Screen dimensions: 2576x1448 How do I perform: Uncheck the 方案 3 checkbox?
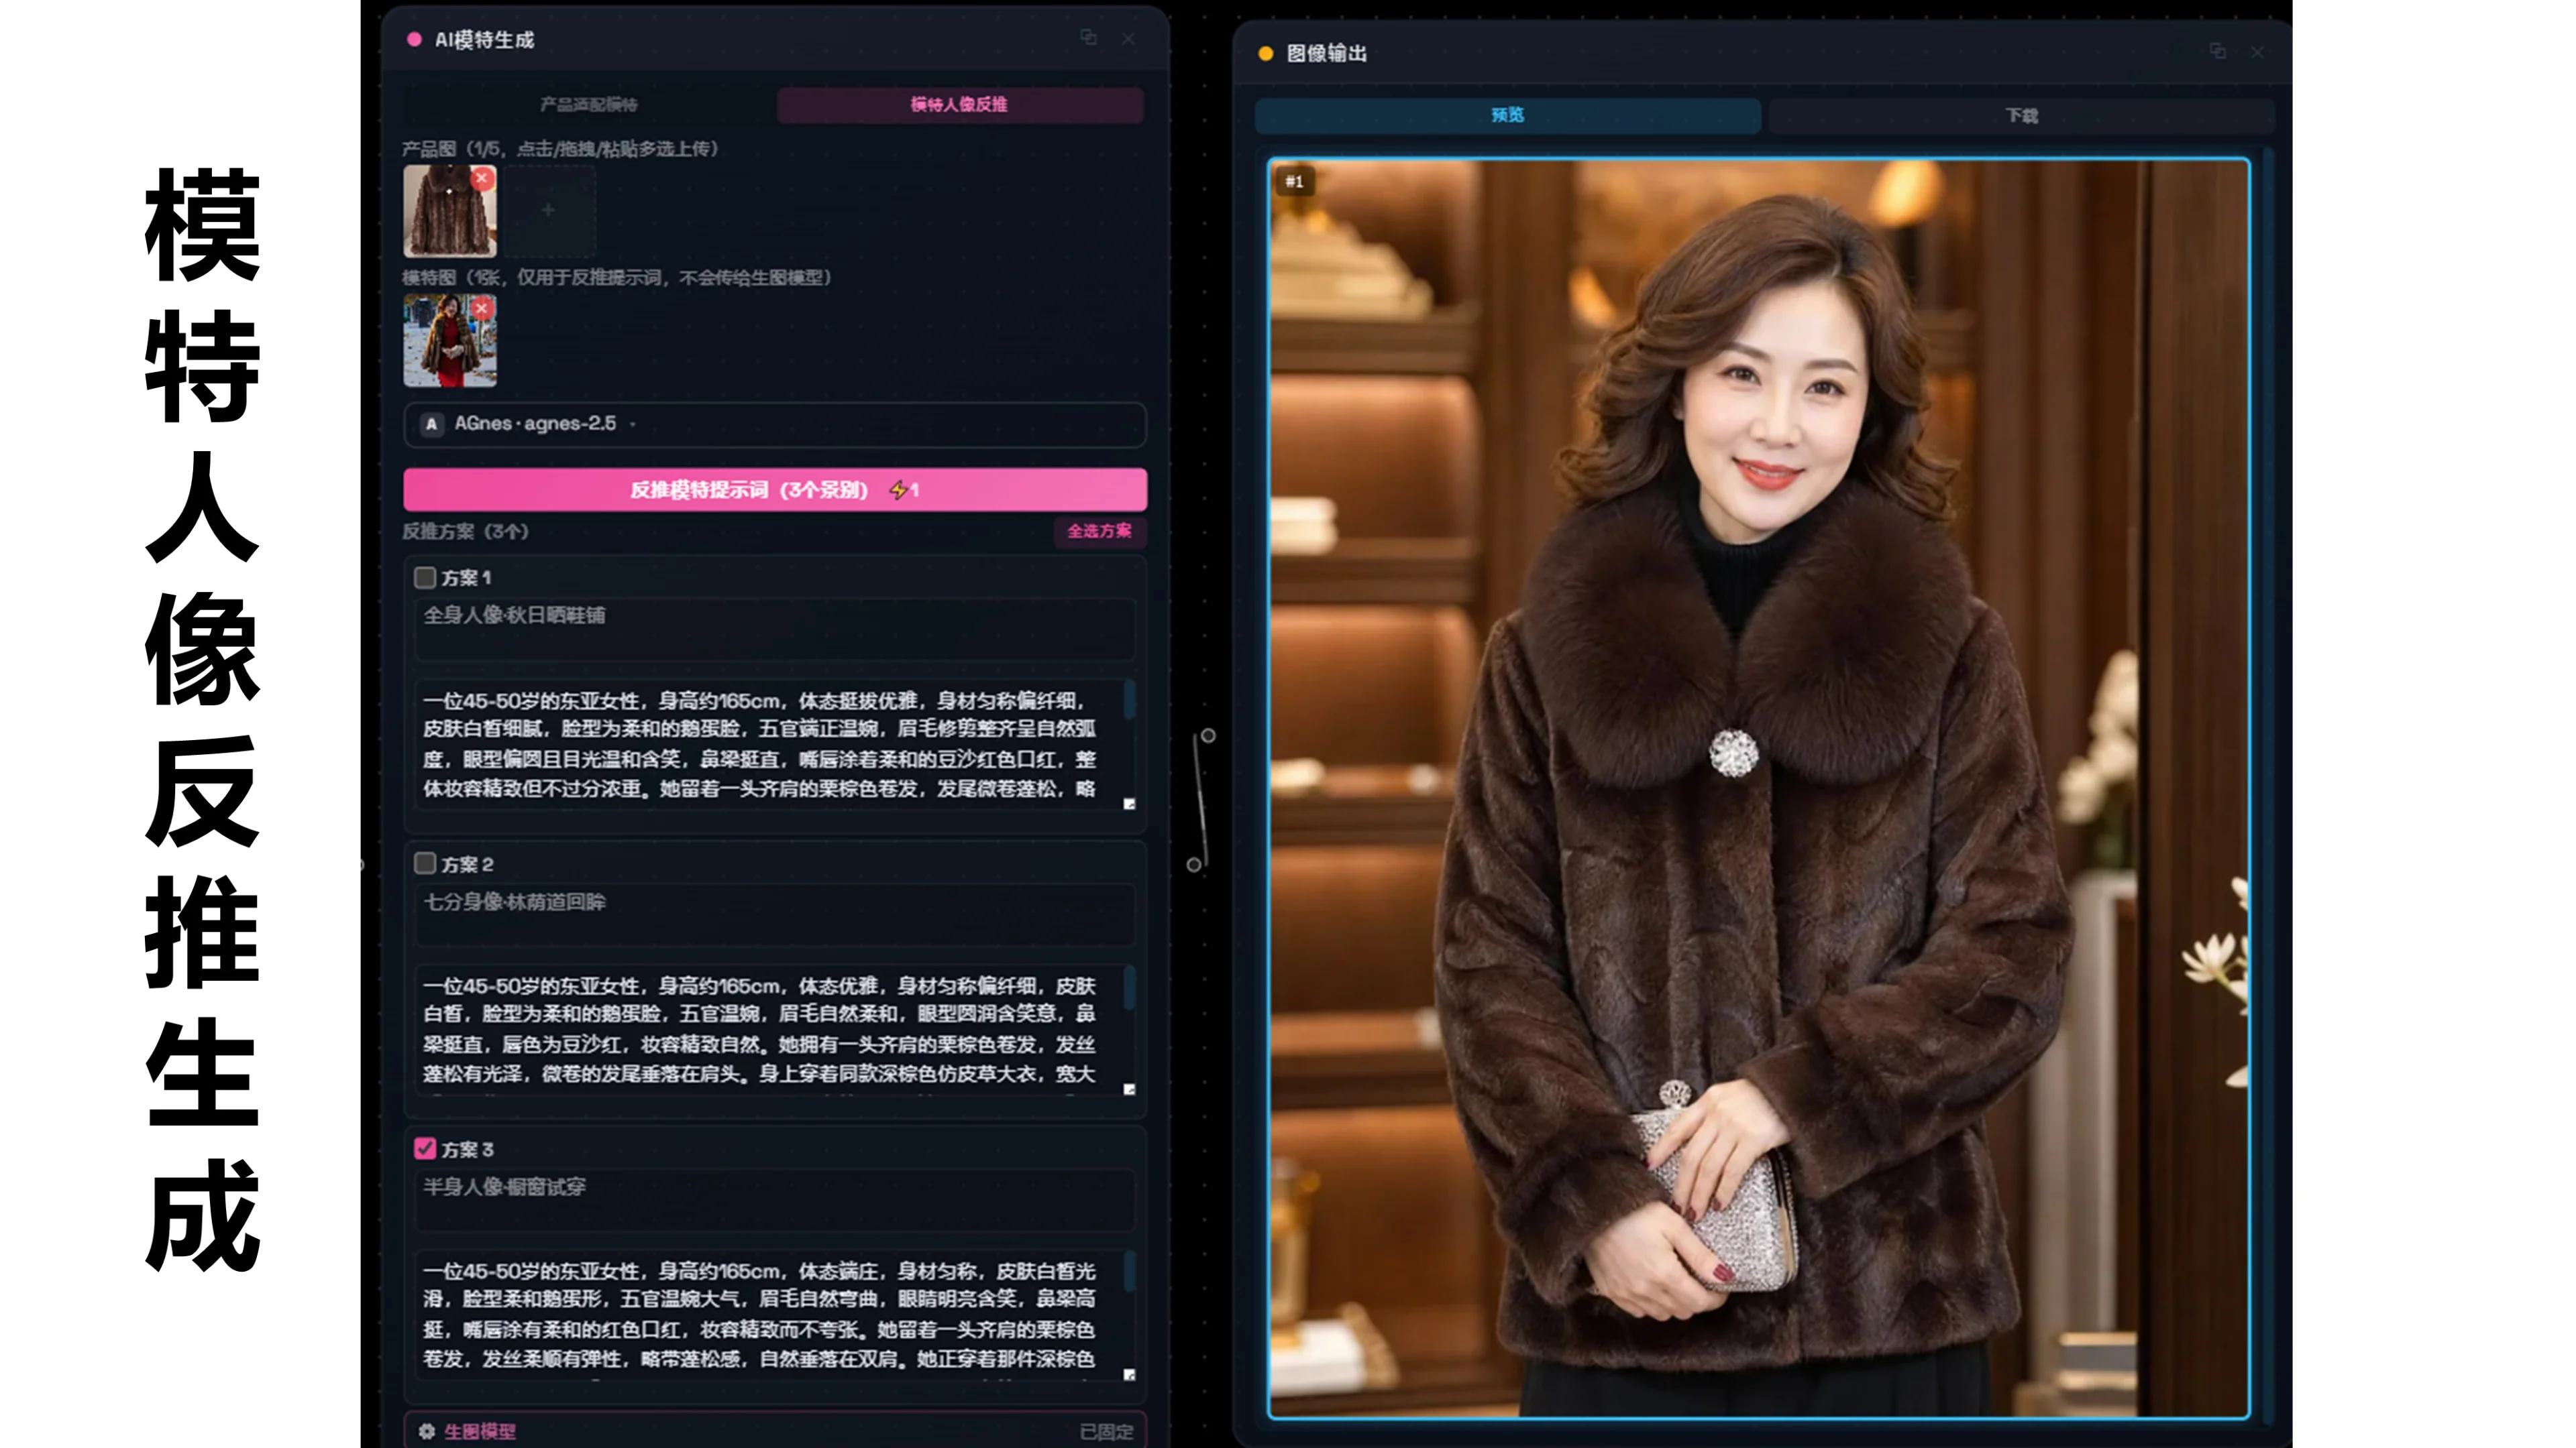(425, 1149)
